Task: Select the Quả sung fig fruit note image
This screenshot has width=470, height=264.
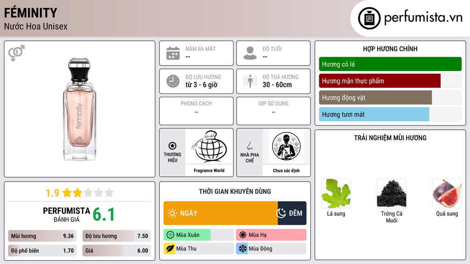Action: [x=447, y=193]
